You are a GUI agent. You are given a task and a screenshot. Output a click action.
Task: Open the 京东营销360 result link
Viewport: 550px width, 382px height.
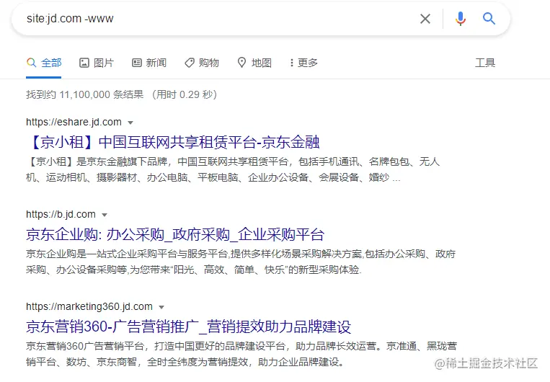coord(188,327)
